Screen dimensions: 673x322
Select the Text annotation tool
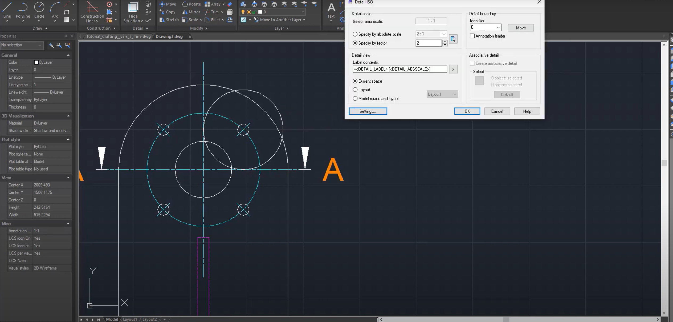(331, 11)
